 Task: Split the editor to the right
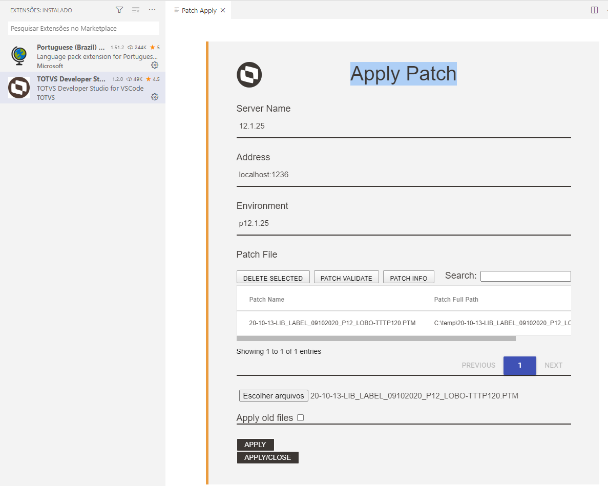[595, 10]
